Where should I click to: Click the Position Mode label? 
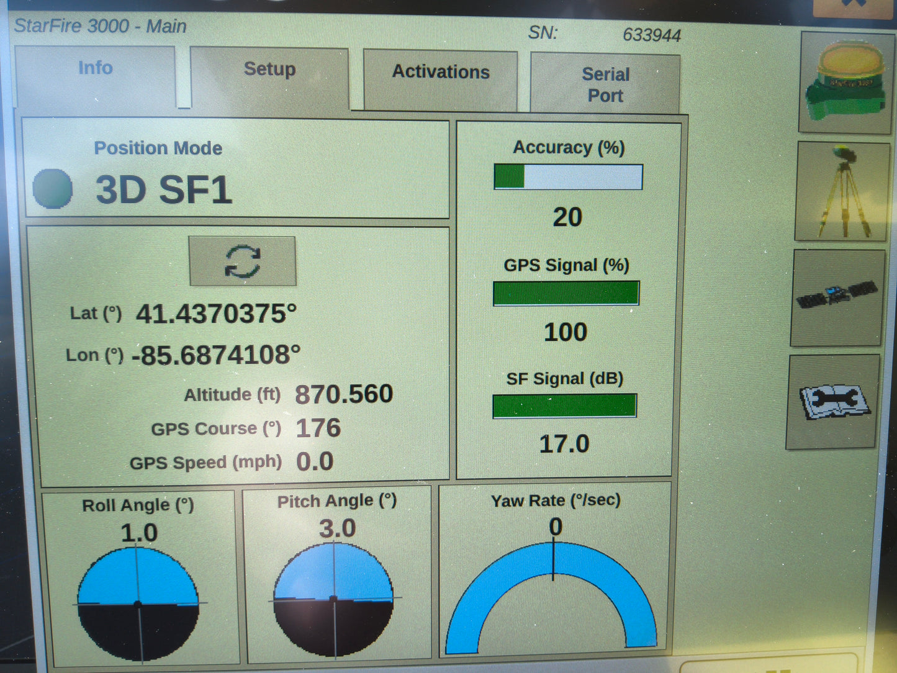point(158,148)
